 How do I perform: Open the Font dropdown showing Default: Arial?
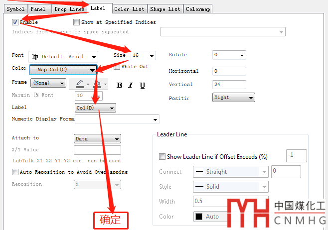coord(63,57)
